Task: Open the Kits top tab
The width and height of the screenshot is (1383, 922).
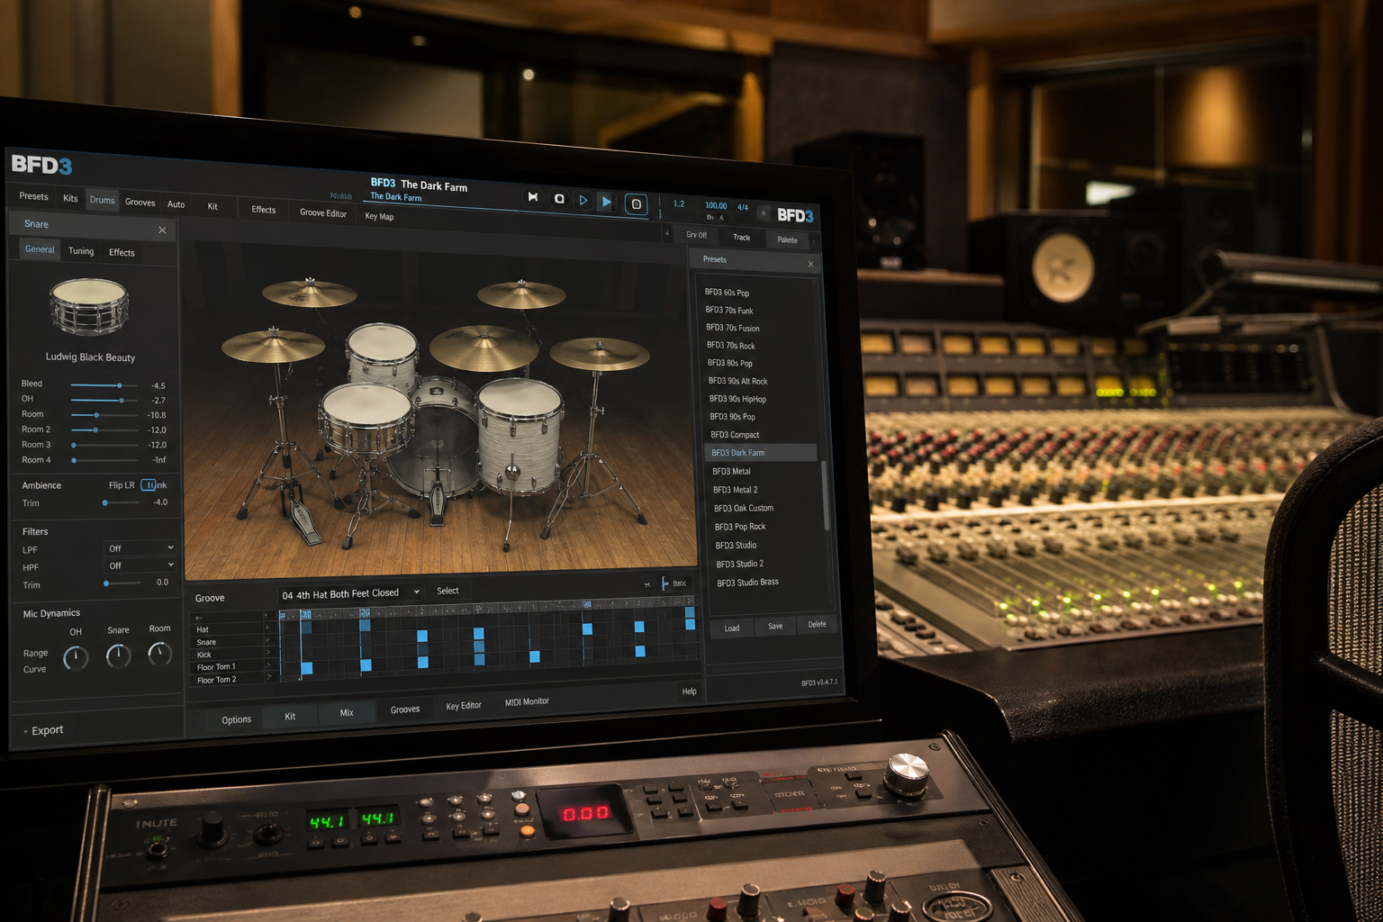Action: (70, 198)
